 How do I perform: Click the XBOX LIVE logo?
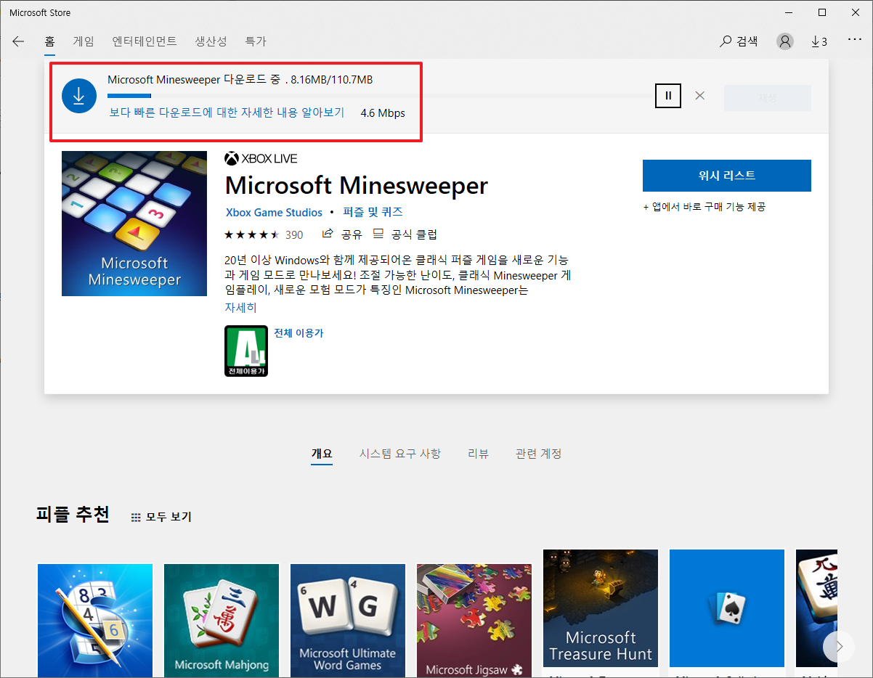click(x=261, y=158)
